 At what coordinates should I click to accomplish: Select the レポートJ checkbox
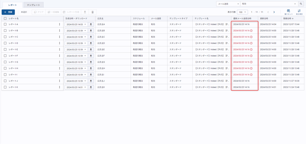tap(5, 81)
